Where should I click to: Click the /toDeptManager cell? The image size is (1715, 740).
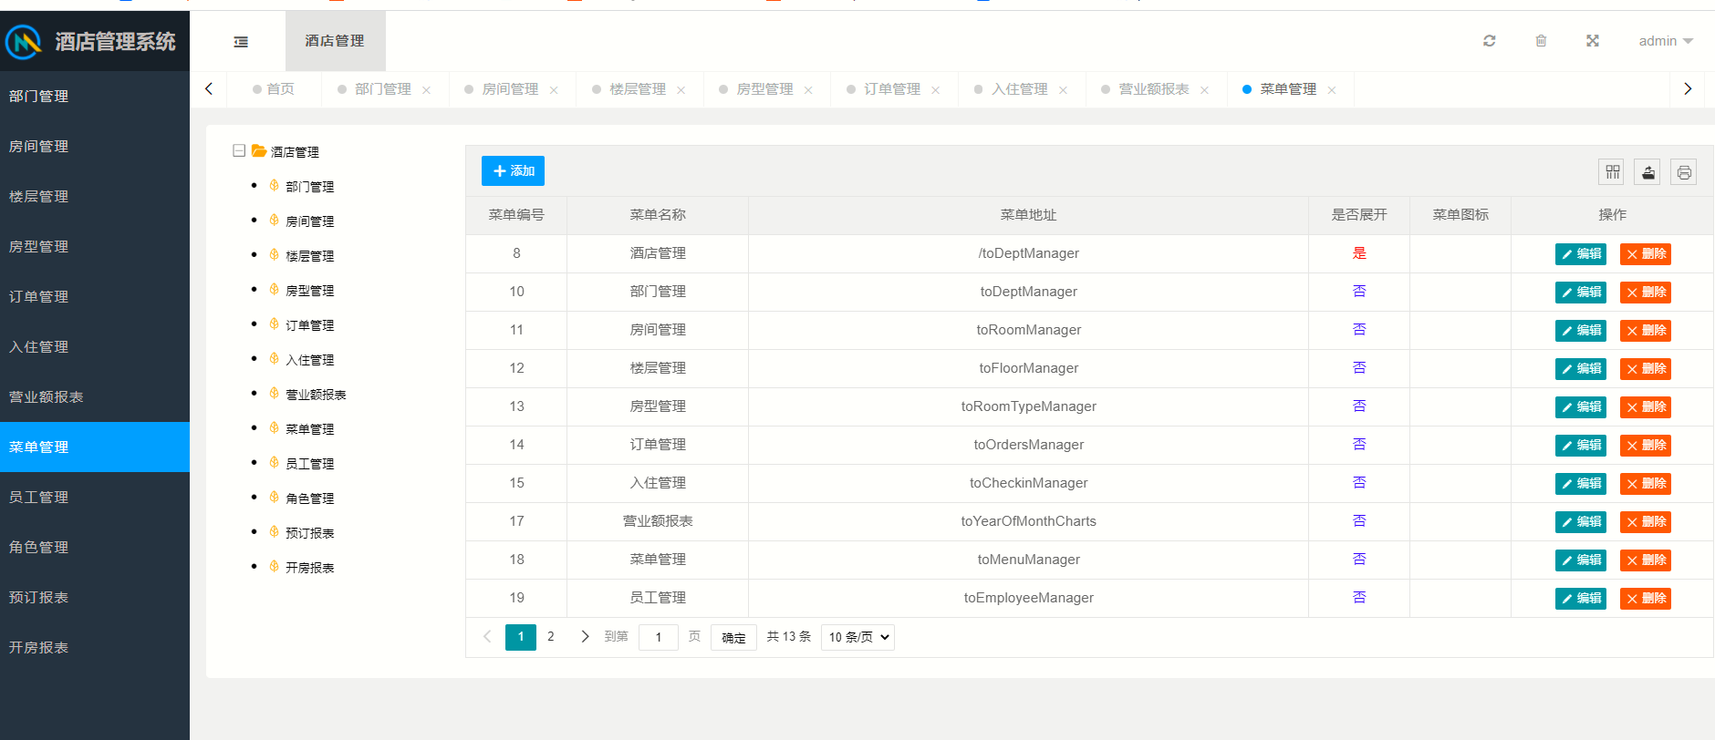click(x=1028, y=253)
